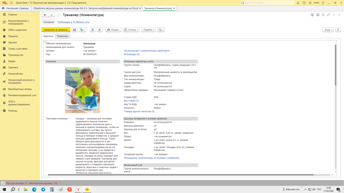
Task: Switch to Обработка загрузки данных номенклатуры tab
Action: click(x=86, y=8)
